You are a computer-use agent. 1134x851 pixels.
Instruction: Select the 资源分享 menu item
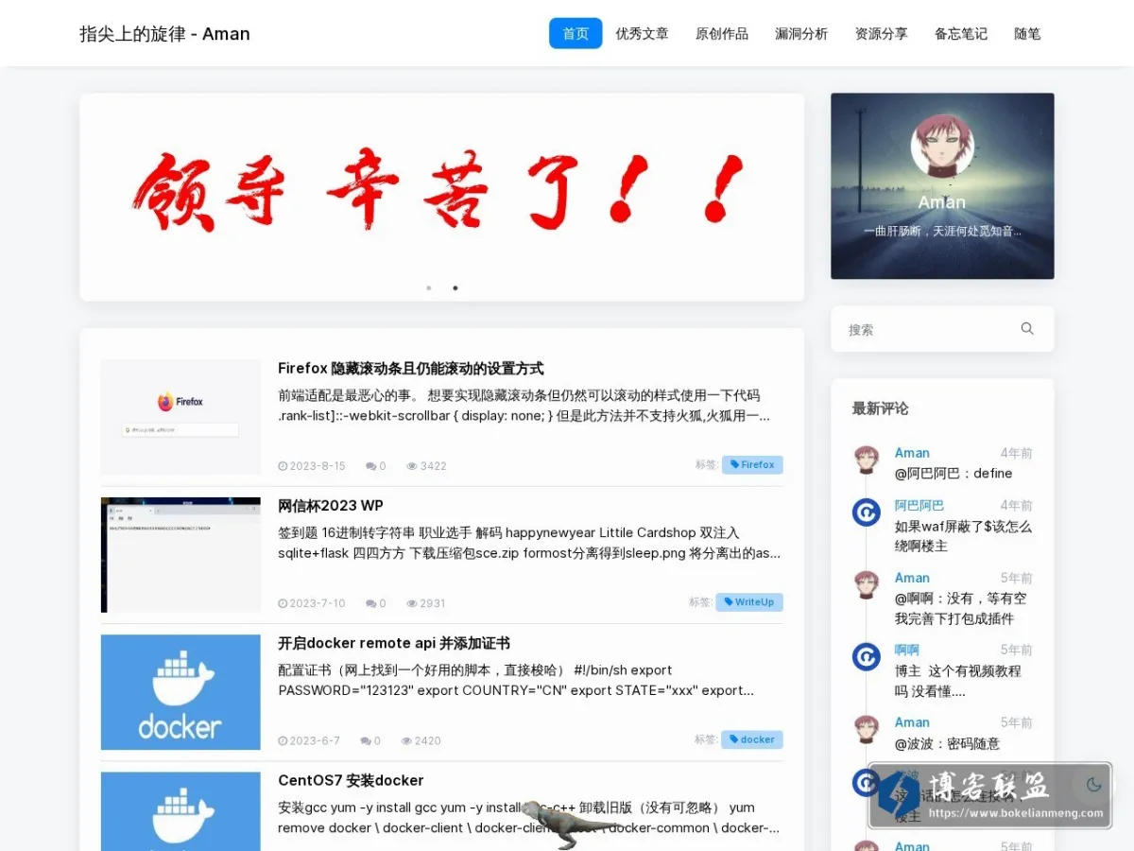pos(882,34)
